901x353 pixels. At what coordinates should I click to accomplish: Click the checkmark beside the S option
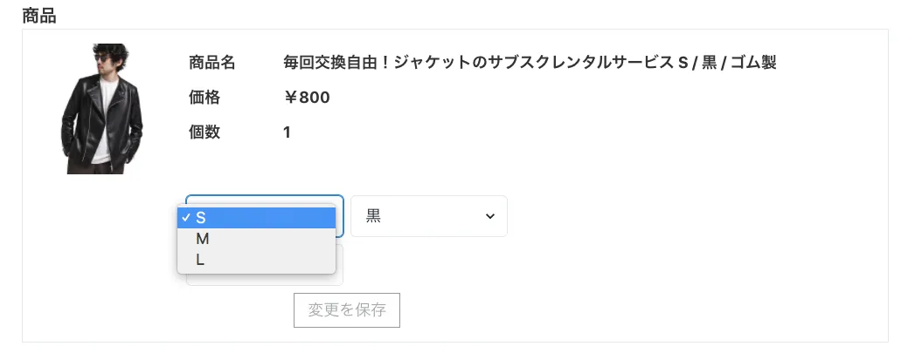(185, 217)
